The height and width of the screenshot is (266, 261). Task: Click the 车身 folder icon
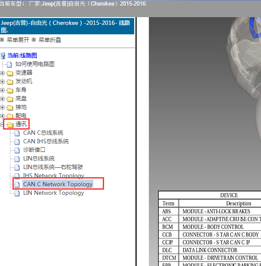10,91
